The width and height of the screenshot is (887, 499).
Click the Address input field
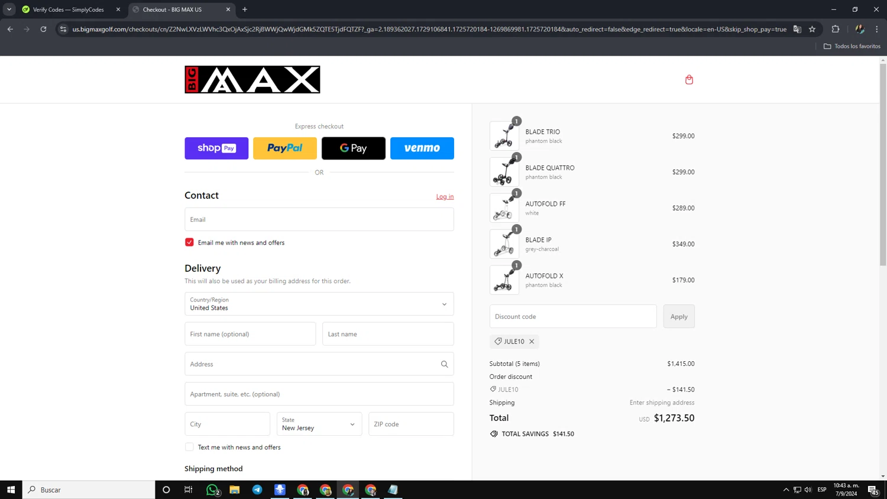319,364
